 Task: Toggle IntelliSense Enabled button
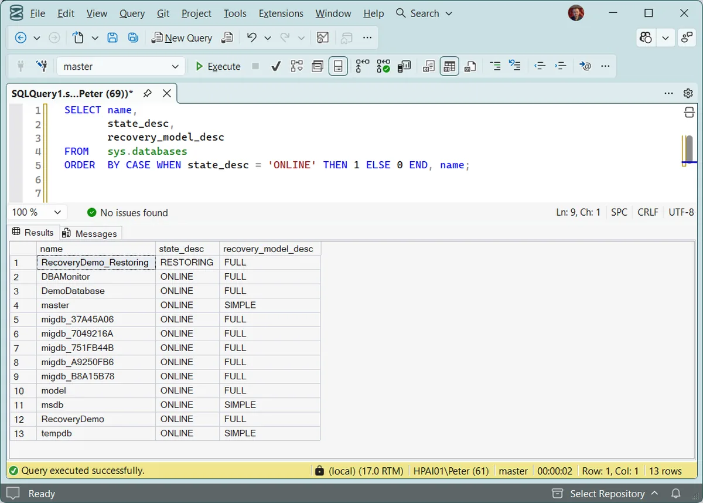tap(338, 66)
